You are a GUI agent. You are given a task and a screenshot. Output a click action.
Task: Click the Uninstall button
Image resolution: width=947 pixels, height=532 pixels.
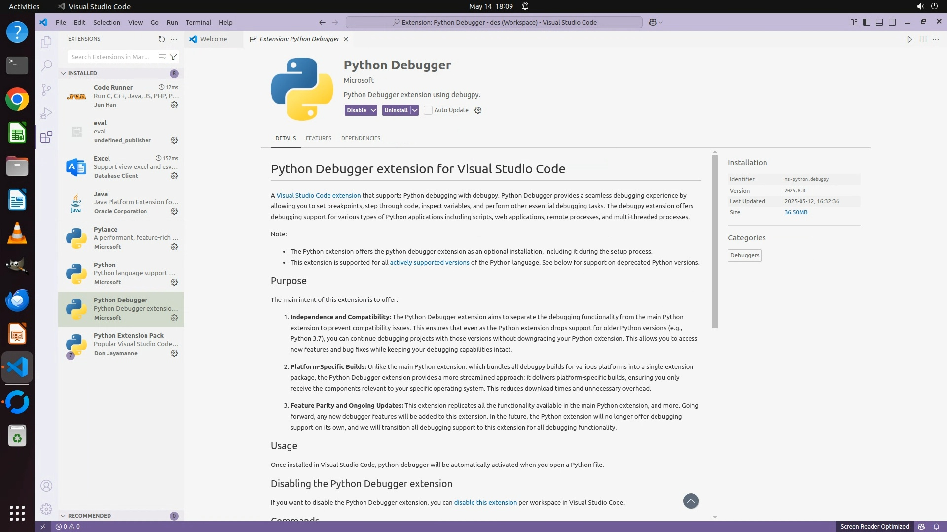coord(396,110)
